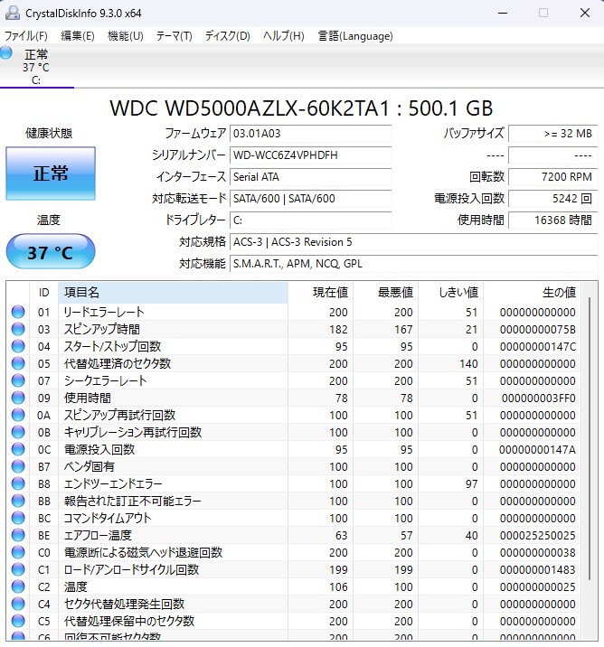Click status orb for ID 0C 電源投入回数 row
The image size is (604, 647).
[18, 449]
